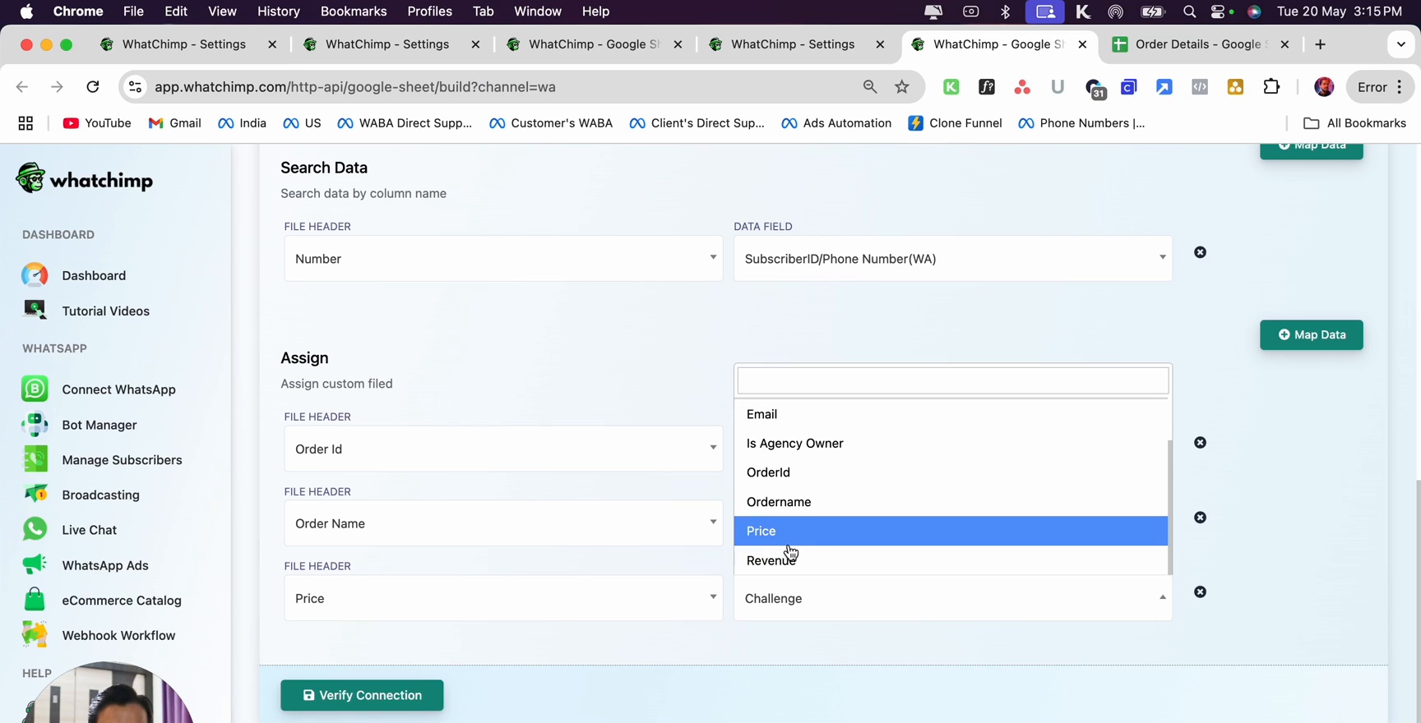Open the Gmail bookmark
This screenshot has height=723, width=1421.
(x=174, y=123)
